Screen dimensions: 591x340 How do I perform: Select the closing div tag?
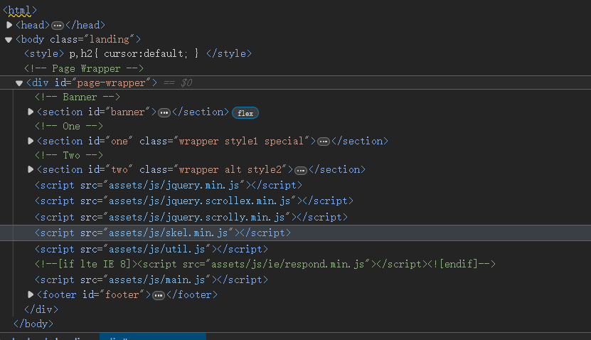[41, 309]
